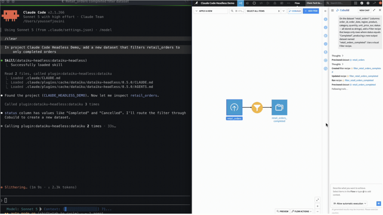Screen dimensions: 383x215
Task: Open the filter_retail_orders_completed link after Ran recipe
Action: click(359, 80)
